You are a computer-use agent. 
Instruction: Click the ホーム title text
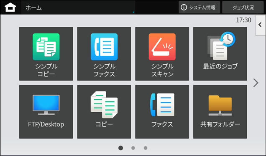click(x=33, y=8)
